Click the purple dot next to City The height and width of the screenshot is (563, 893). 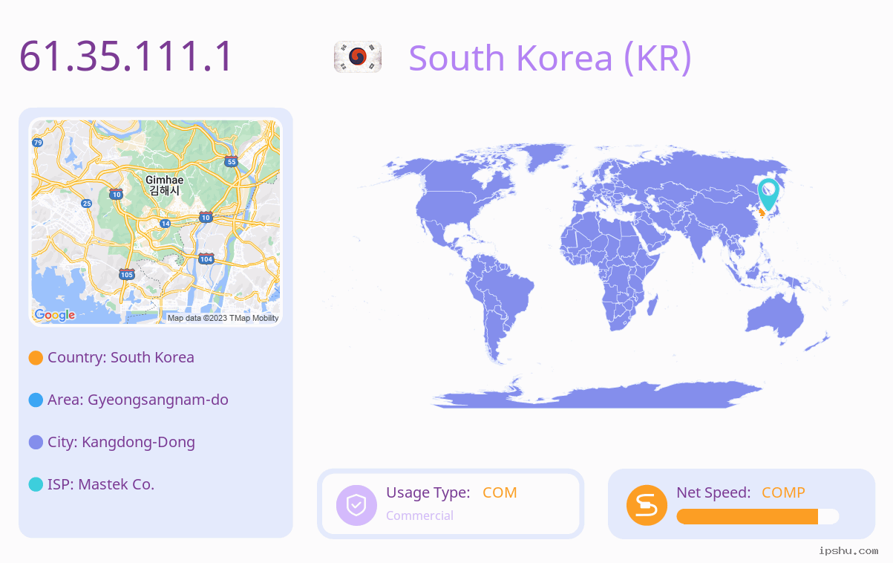[x=36, y=443]
